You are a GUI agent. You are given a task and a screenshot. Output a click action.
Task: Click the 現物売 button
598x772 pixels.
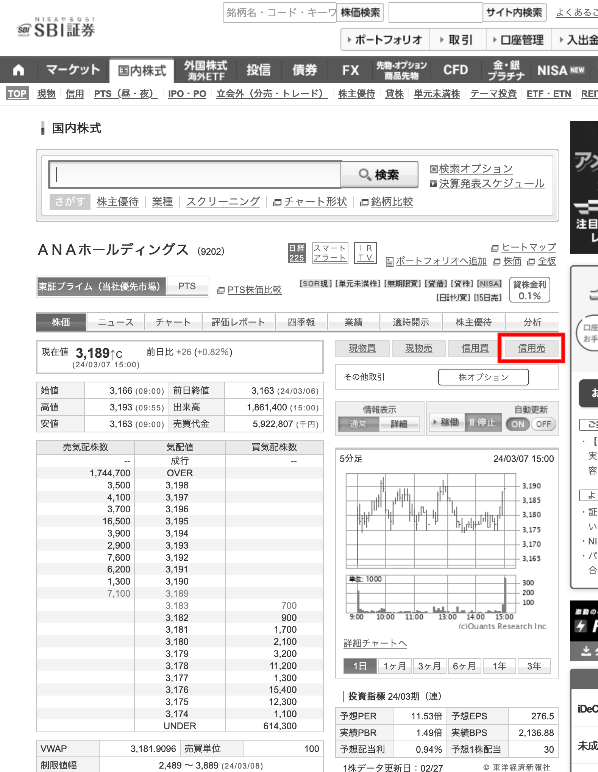tap(418, 348)
